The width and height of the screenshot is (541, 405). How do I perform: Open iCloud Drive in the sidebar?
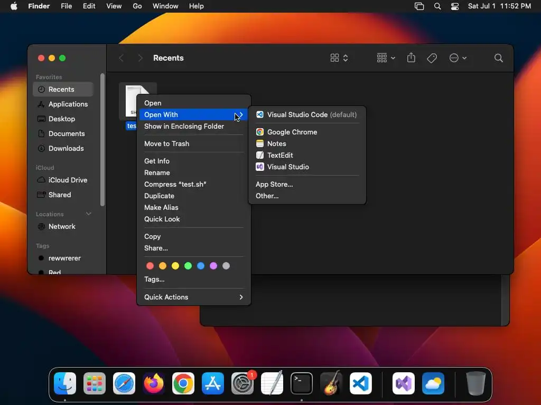[x=63, y=180]
